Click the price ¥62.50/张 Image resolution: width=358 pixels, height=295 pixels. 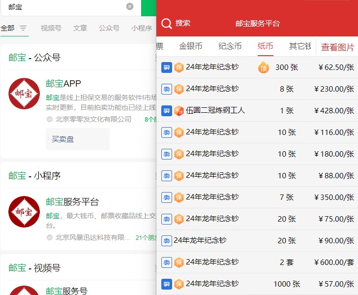(336, 67)
